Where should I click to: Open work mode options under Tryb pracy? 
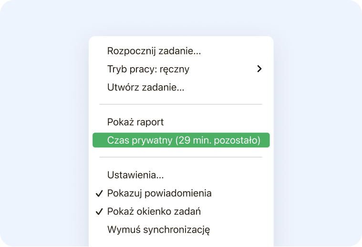(148, 69)
